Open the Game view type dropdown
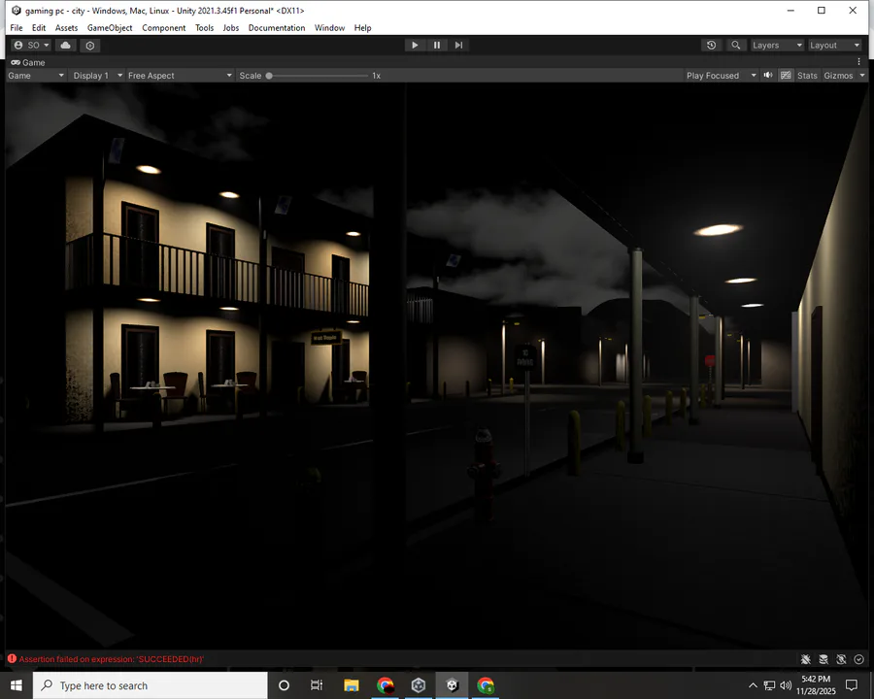Screen dimensions: 874x699 [36, 76]
